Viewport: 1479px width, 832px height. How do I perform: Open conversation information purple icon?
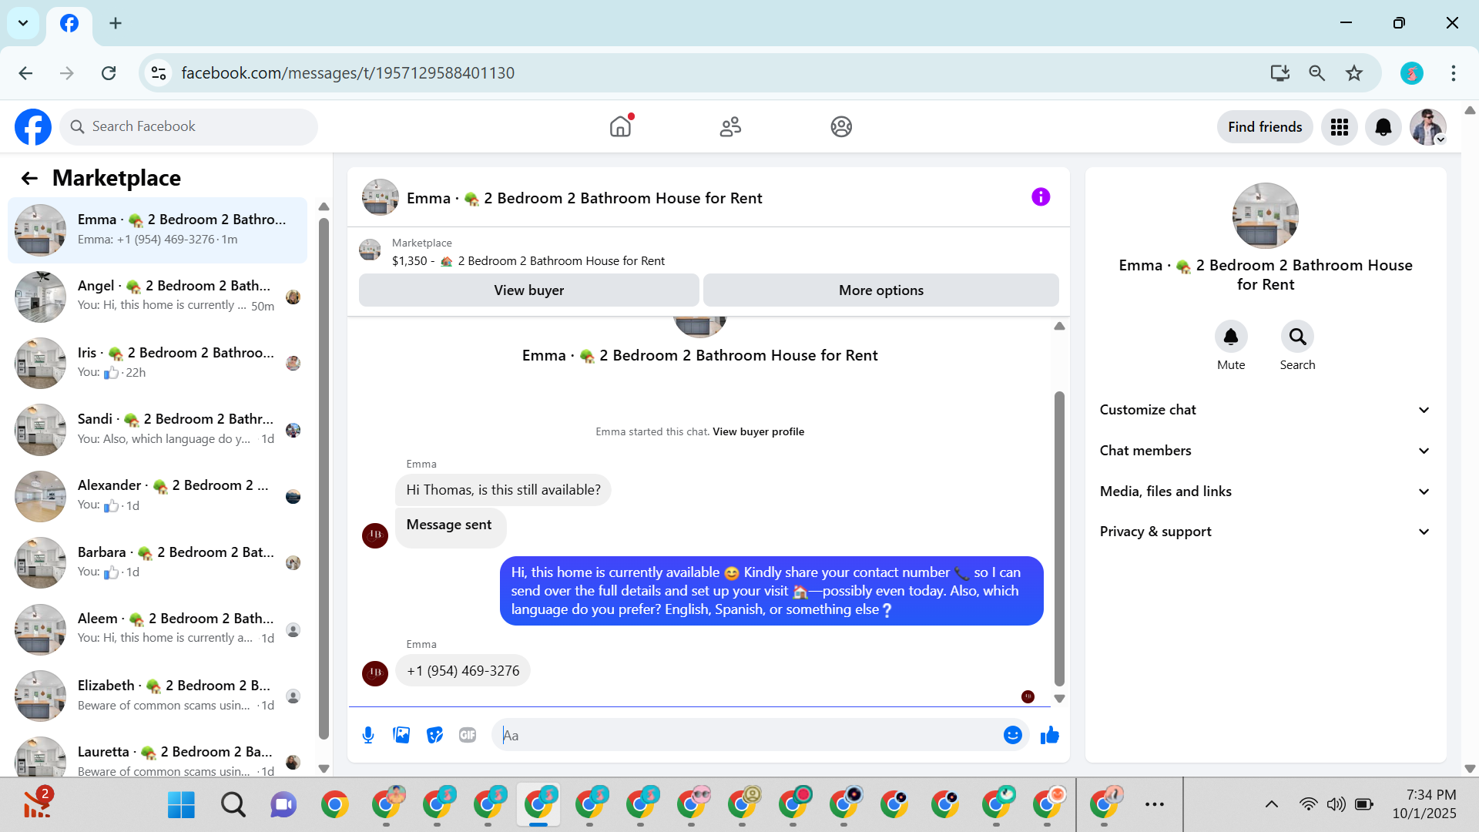(x=1041, y=197)
